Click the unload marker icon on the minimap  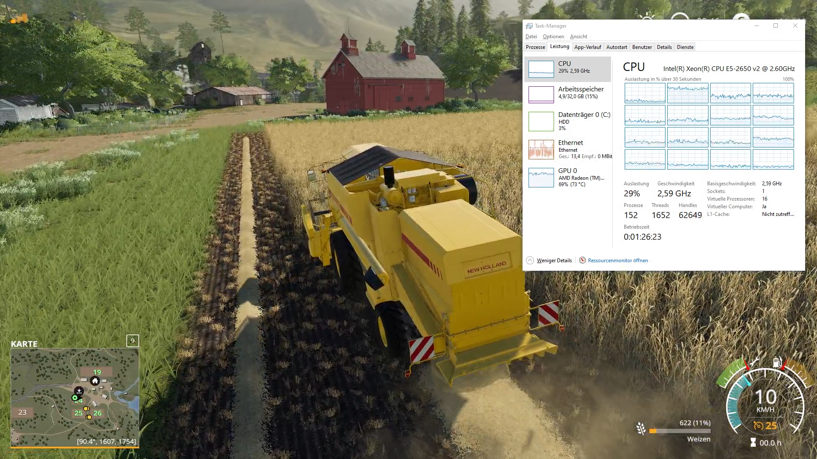pos(79,391)
